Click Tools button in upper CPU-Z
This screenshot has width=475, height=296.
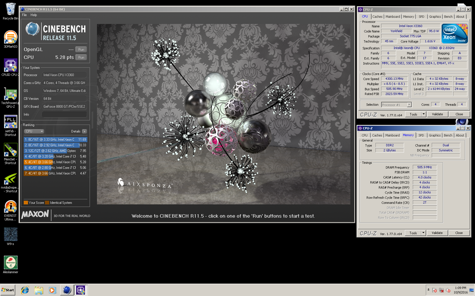(413, 114)
